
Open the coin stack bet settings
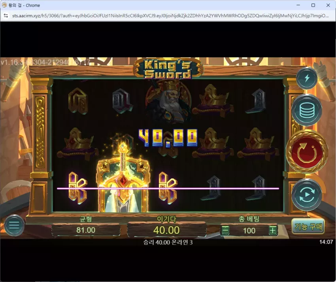tap(307, 110)
